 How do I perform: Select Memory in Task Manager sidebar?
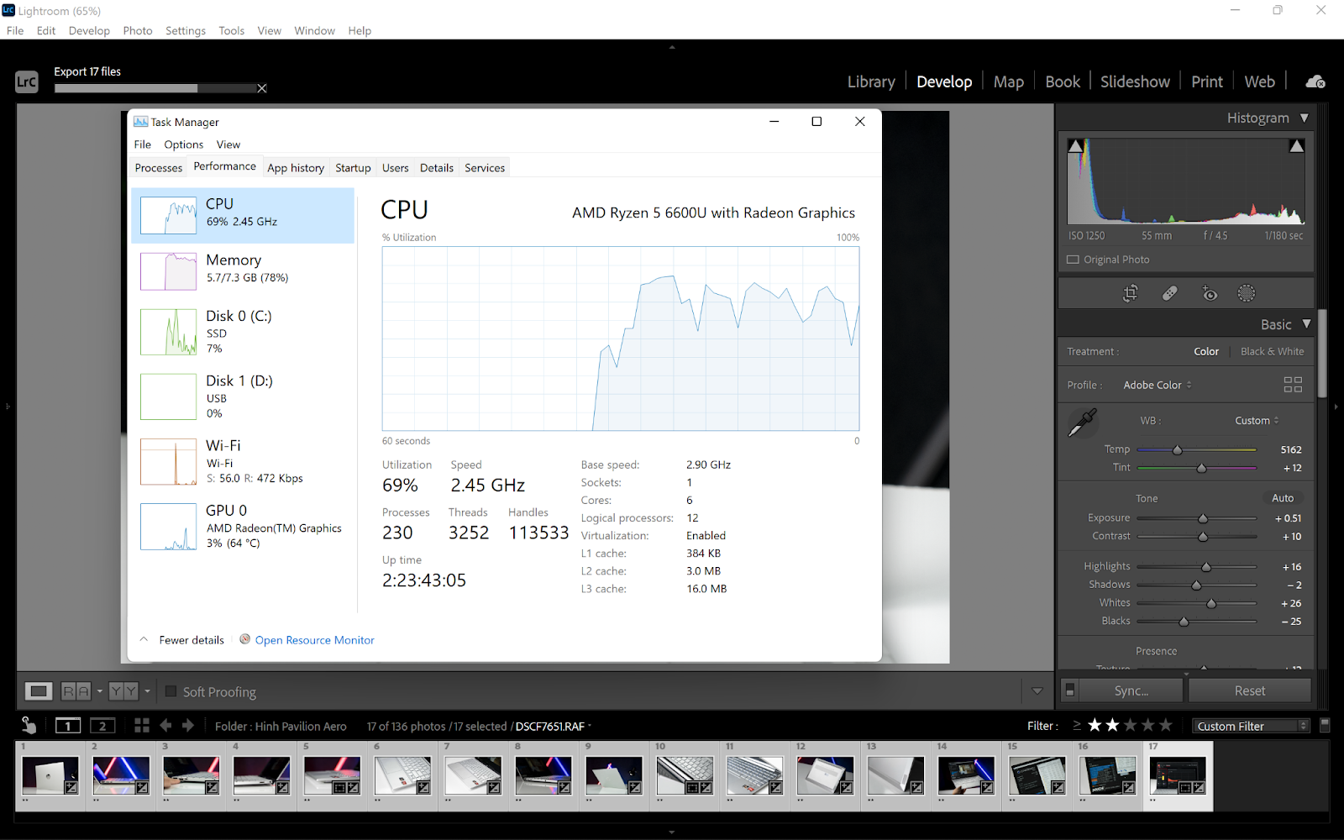[x=243, y=271]
